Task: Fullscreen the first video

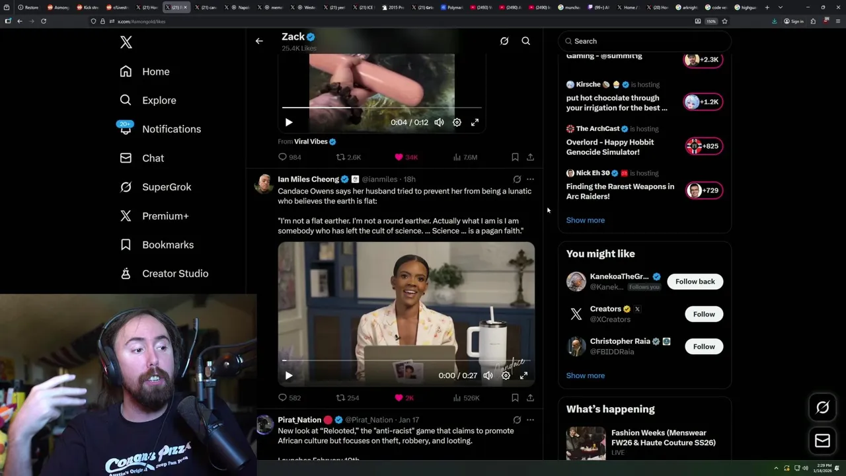Action: [x=475, y=122]
